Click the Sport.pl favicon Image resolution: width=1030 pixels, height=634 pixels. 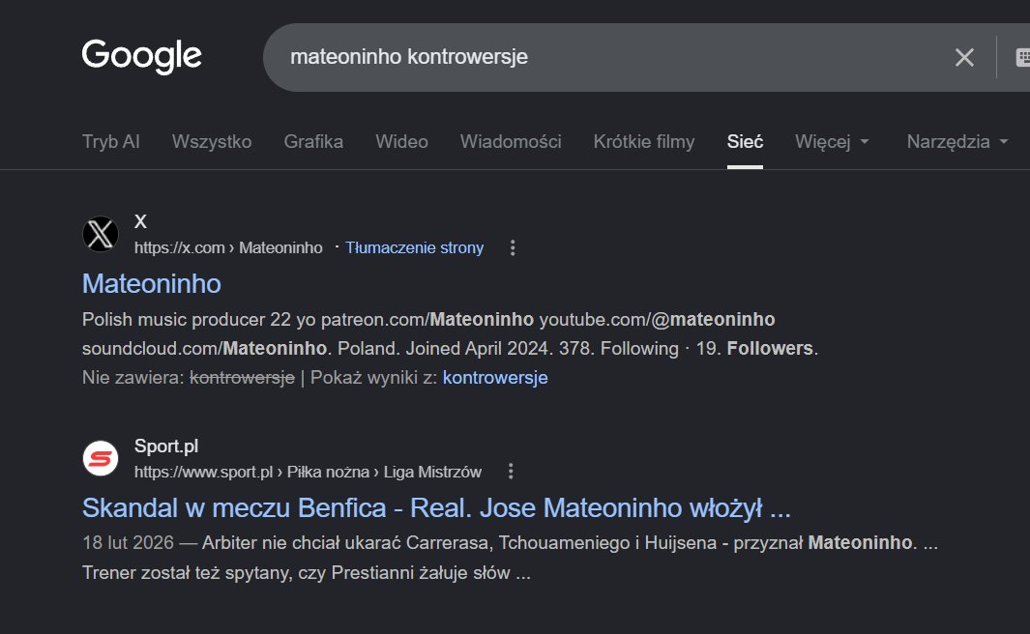[101, 458]
